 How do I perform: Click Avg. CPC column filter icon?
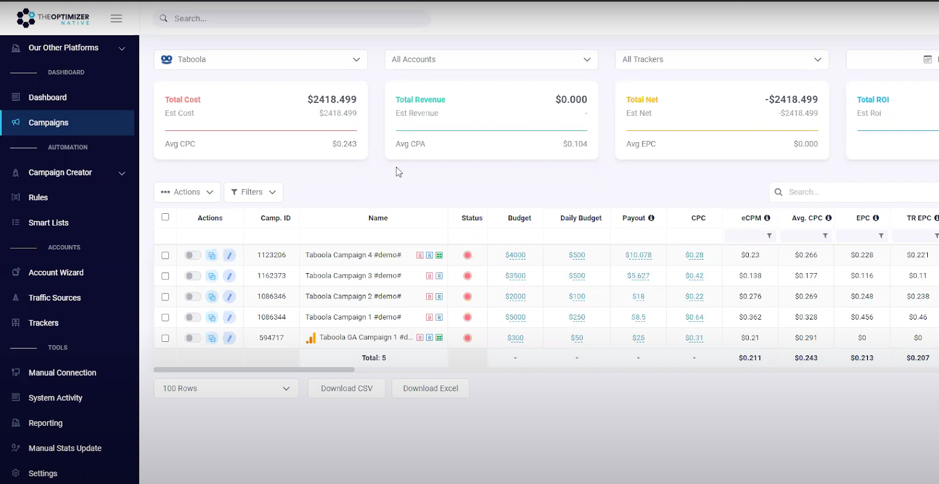[825, 236]
